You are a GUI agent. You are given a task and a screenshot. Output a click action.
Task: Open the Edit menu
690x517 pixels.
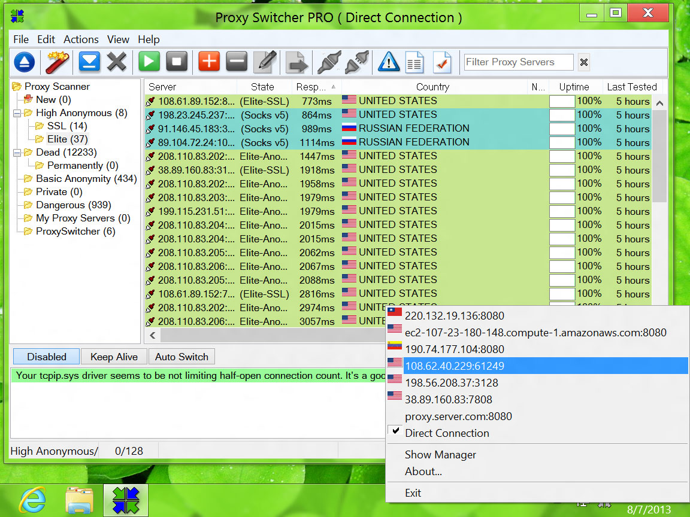pos(46,39)
